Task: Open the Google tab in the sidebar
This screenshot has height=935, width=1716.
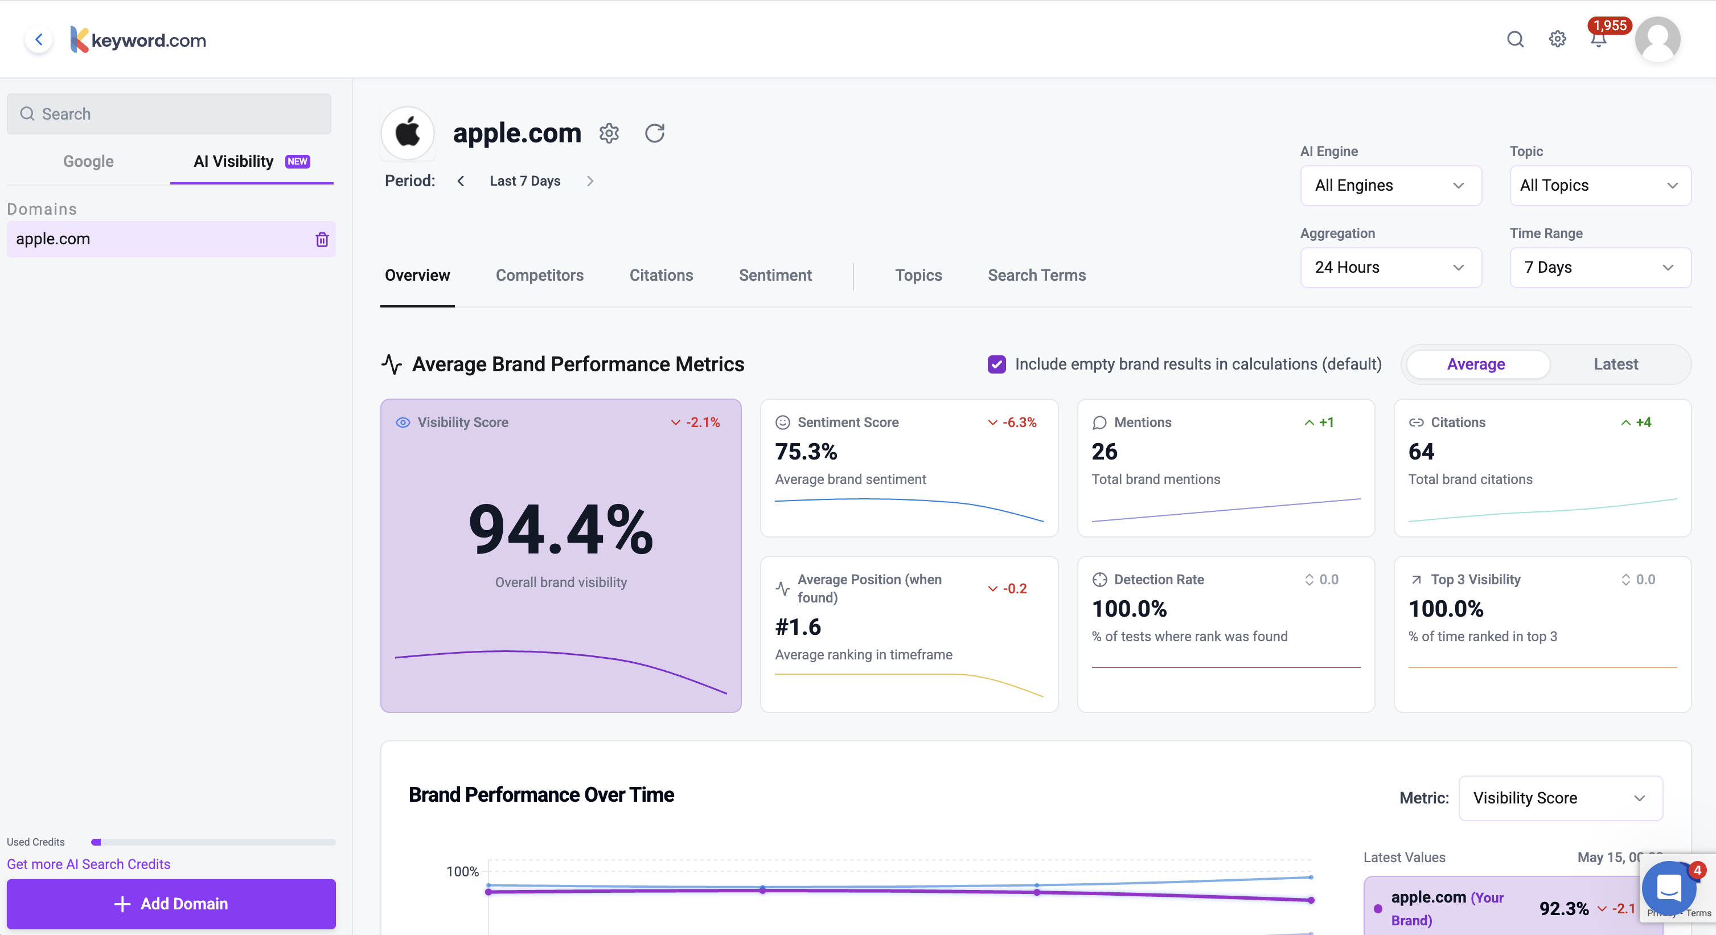Action: 88,161
